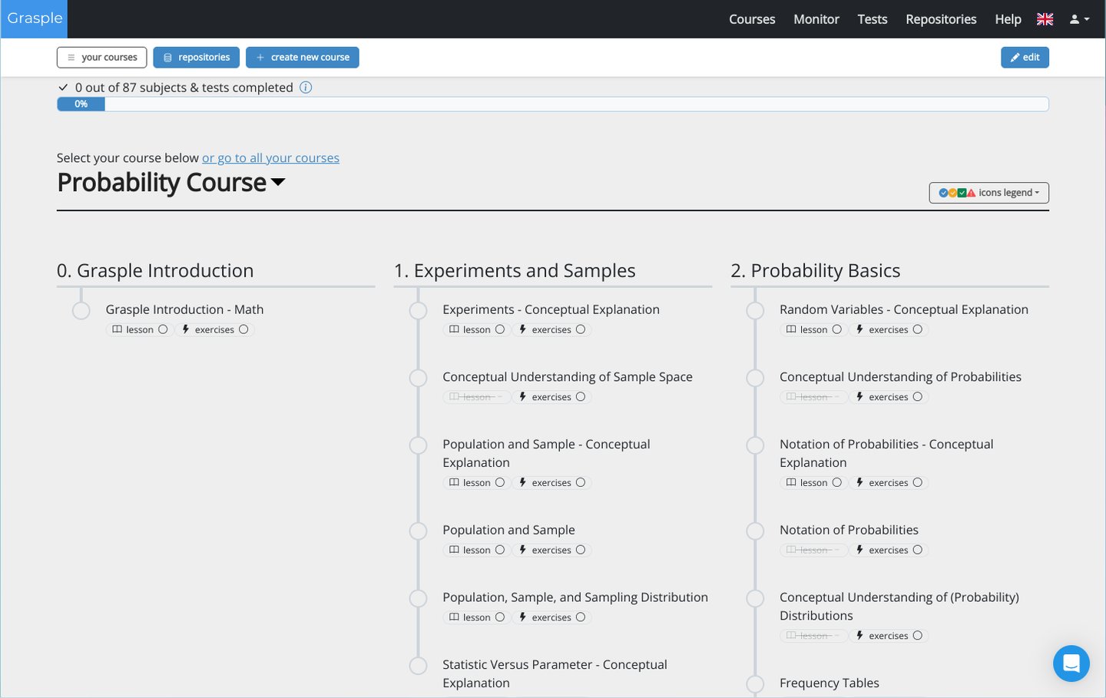1106x698 pixels.
Task: Click the 0% progress bar
Action: [81, 104]
